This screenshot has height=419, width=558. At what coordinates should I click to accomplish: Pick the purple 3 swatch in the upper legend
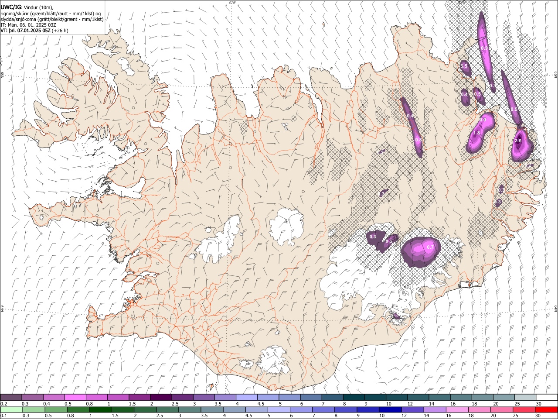[204, 398]
